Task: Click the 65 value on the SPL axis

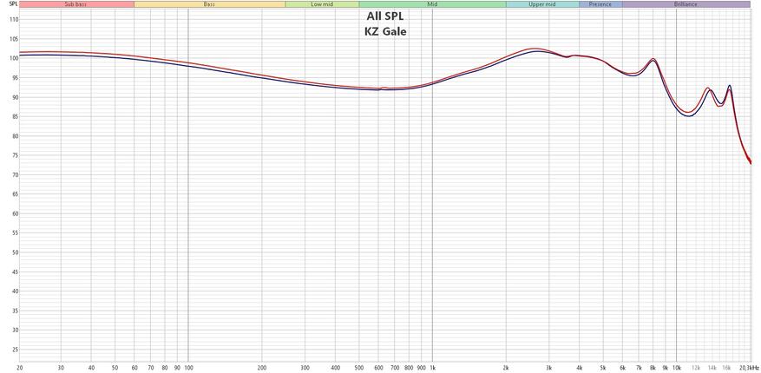Action: coord(15,194)
